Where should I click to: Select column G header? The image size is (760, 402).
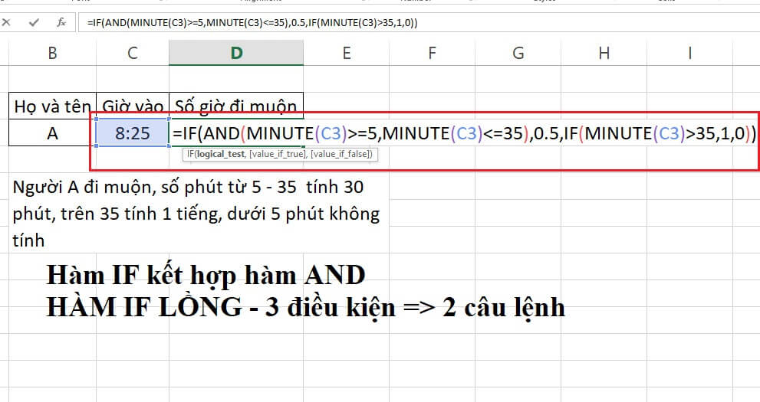tap(518, 53)
